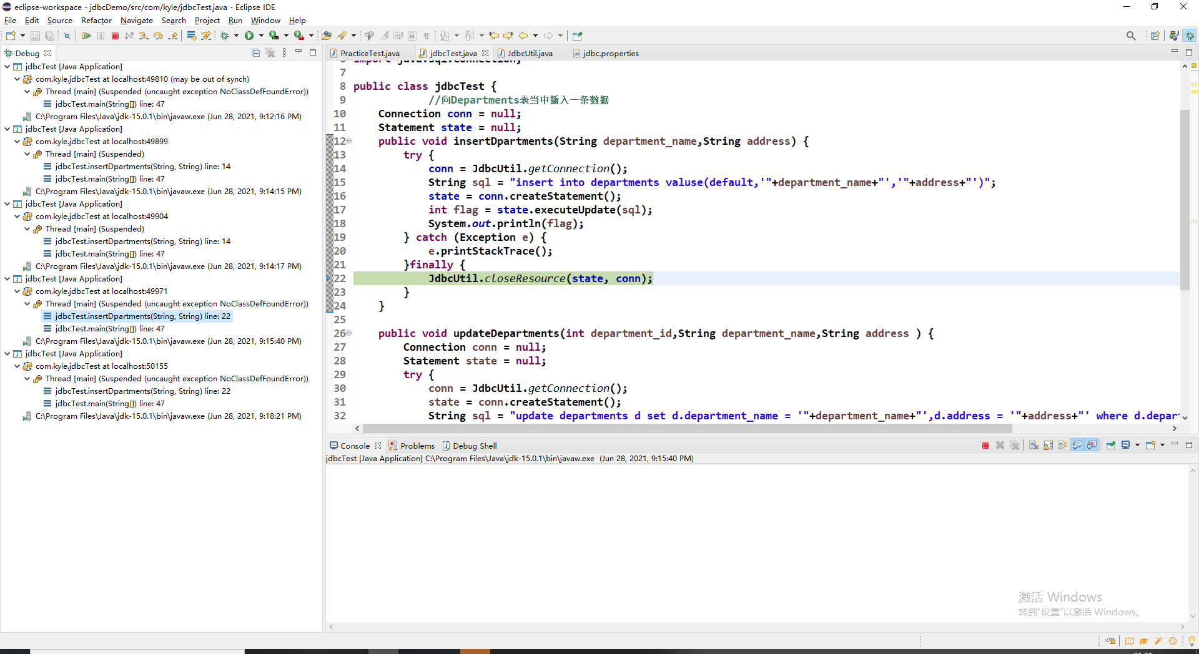Click the Run External Tools icon

(x=299, y=36)
